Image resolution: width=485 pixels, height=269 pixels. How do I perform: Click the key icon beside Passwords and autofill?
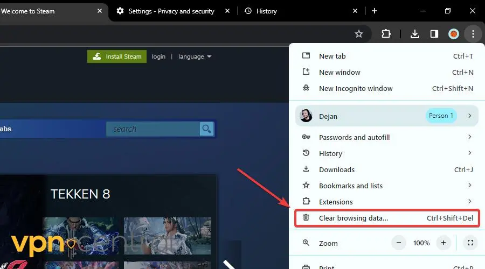tap(306, 137)
